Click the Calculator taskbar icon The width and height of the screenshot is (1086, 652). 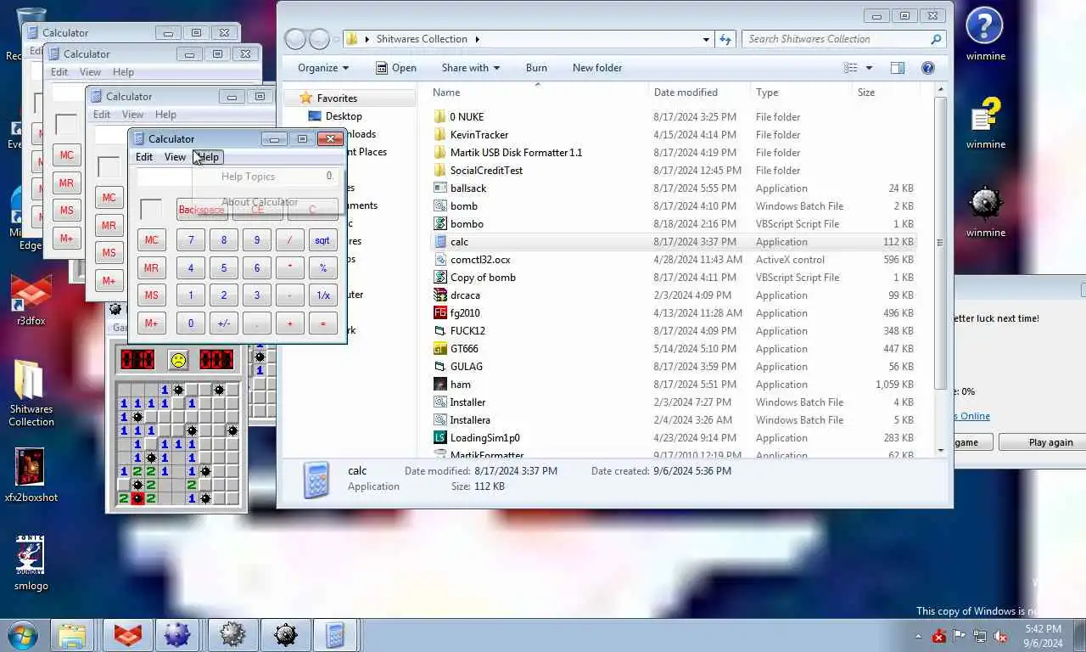pos(334,635)
